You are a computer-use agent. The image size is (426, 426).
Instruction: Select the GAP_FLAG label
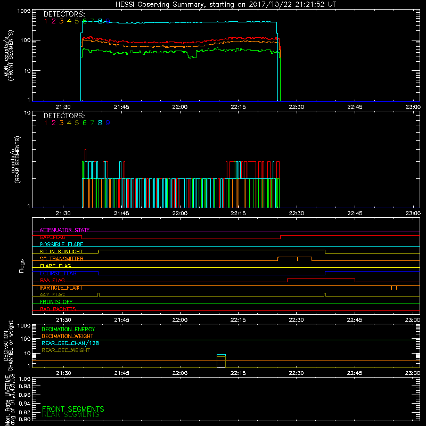pos(52,237)
